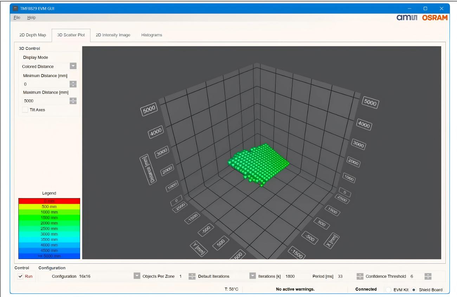Increase Minimum Distance with the stepper arrows
Screen dimensions: 457x297
[x=73, y=82]
